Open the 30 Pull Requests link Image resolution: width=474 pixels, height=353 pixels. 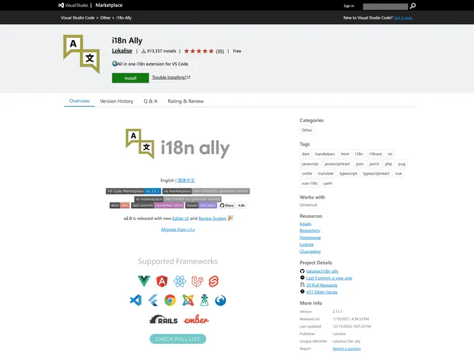click(322, 285)
